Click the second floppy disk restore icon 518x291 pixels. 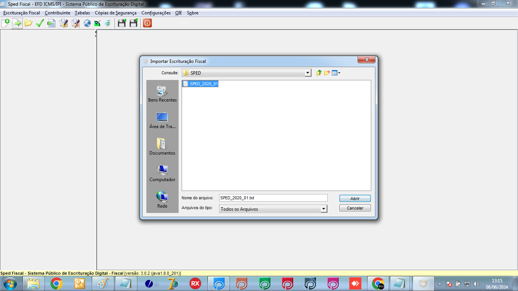pyautogui.click(x=133, y=23)
